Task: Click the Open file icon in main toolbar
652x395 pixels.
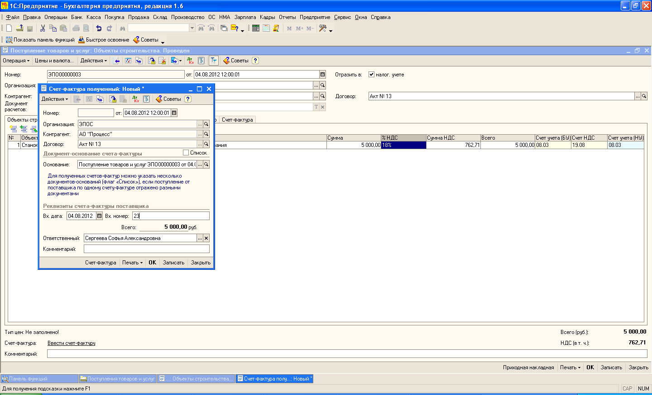Action: point(19,28)
